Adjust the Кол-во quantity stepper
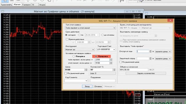The image size is (186, 104). [x=114, y=70]
